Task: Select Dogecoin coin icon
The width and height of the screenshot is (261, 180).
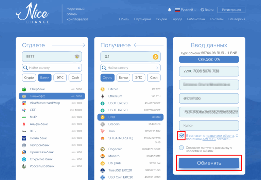Action: coord(103,149)
